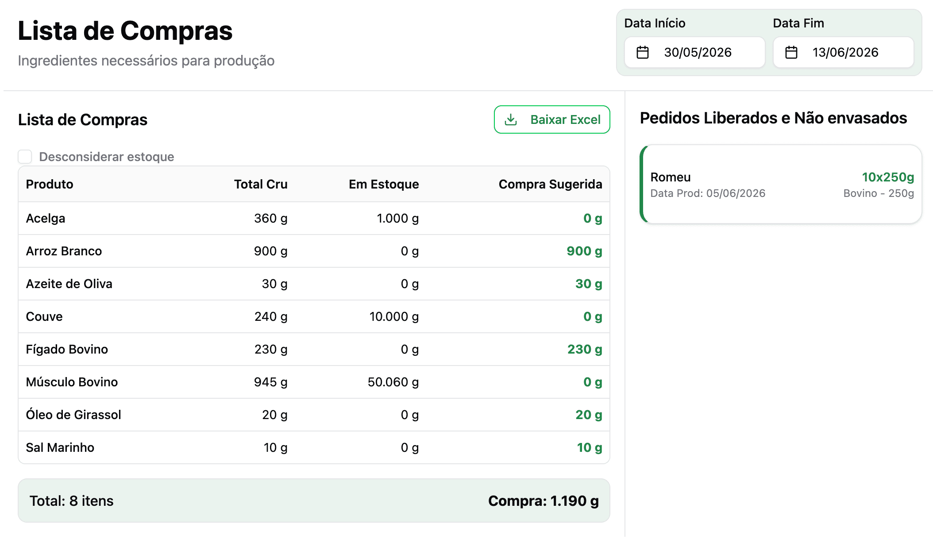Click the Data Início label

[655, 23]
